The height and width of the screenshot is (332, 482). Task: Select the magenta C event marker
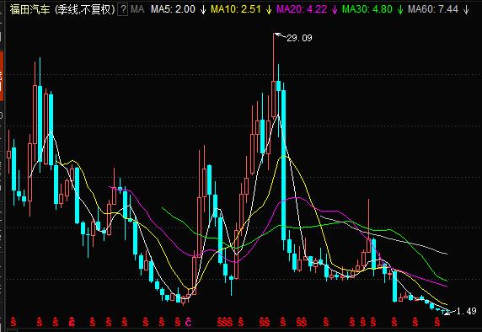pos(189,323)
